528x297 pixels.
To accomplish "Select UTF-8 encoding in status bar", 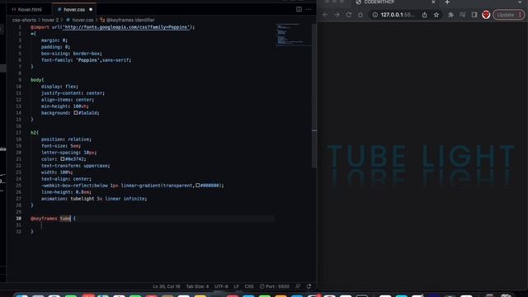I will click(221, 286).
